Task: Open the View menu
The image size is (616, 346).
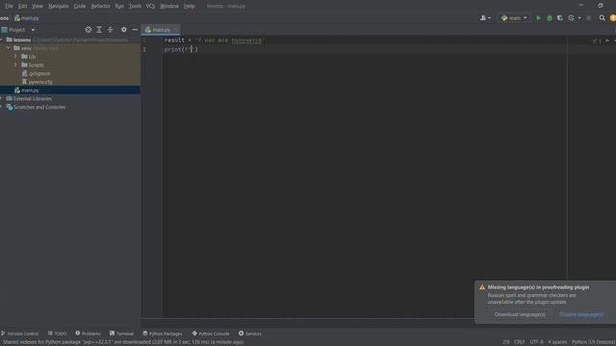Action: (x=38, y=6)
